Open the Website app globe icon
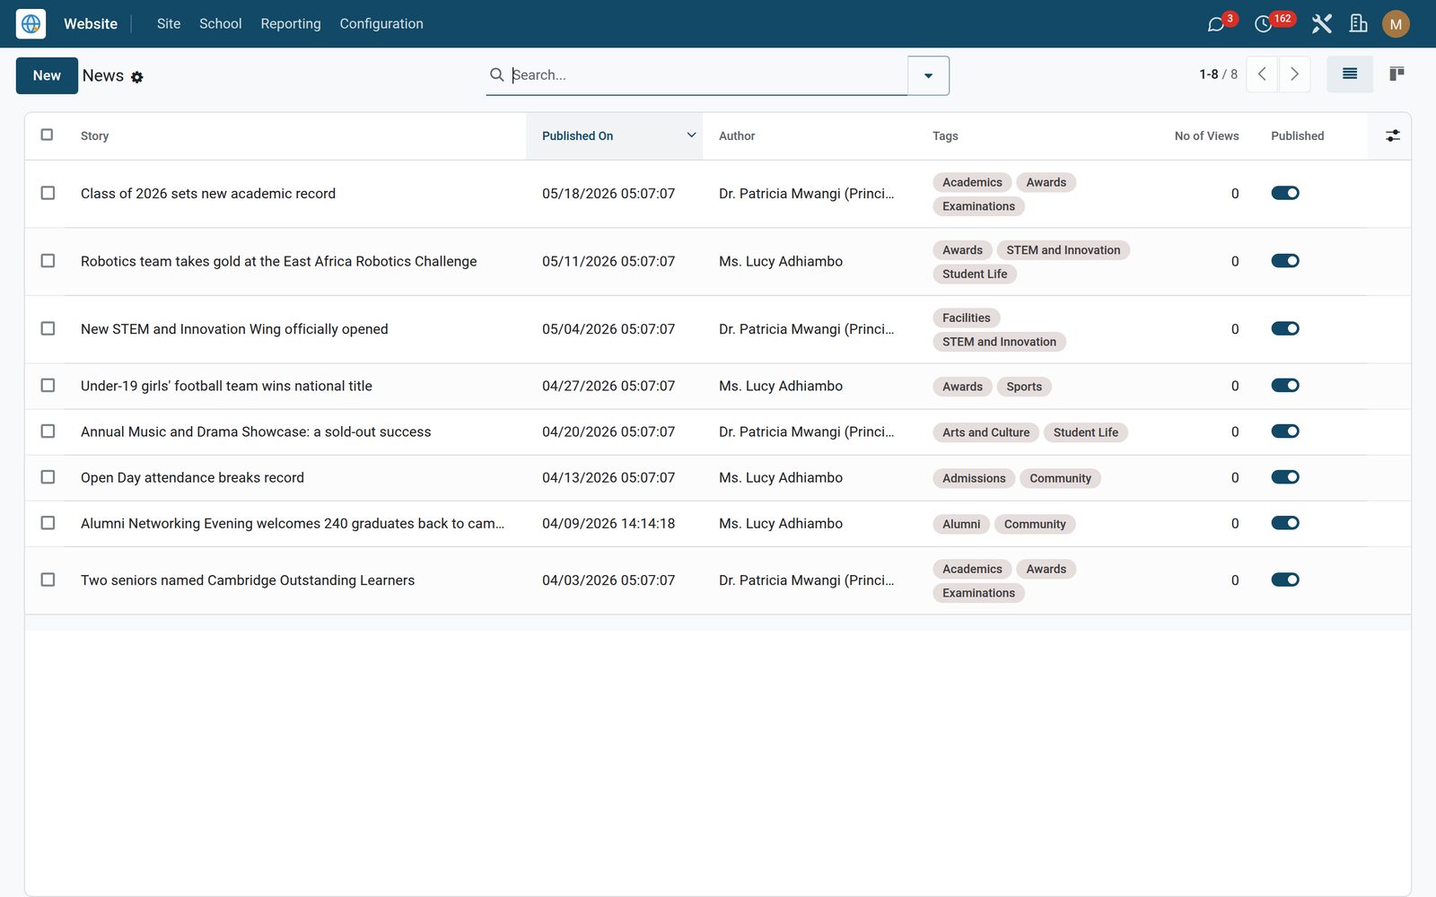This screenshot has width=1436, height=897. pos(31,24)
